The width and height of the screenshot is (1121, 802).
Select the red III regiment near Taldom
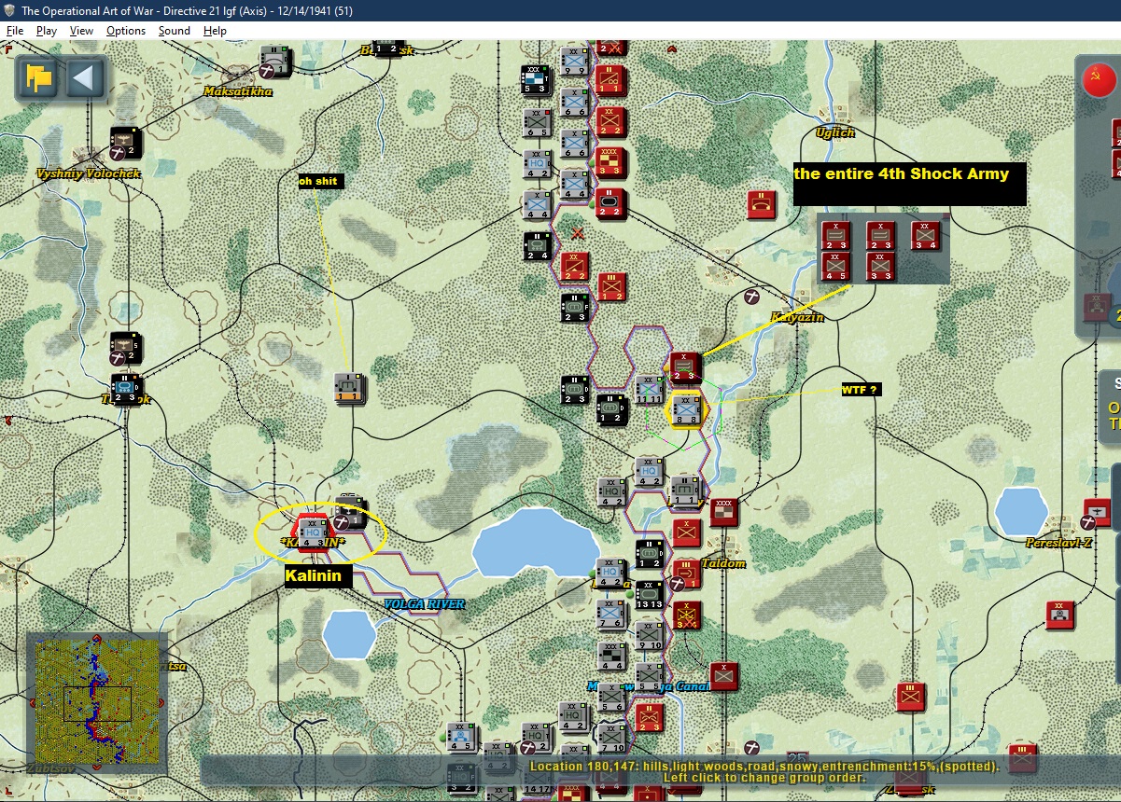click(x=686, y=574)
